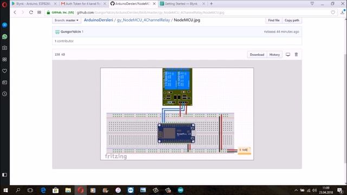The image size is (347, 195).
Task: Open the ArduinoDersleri repository link
Action: [x=98, y=20]
